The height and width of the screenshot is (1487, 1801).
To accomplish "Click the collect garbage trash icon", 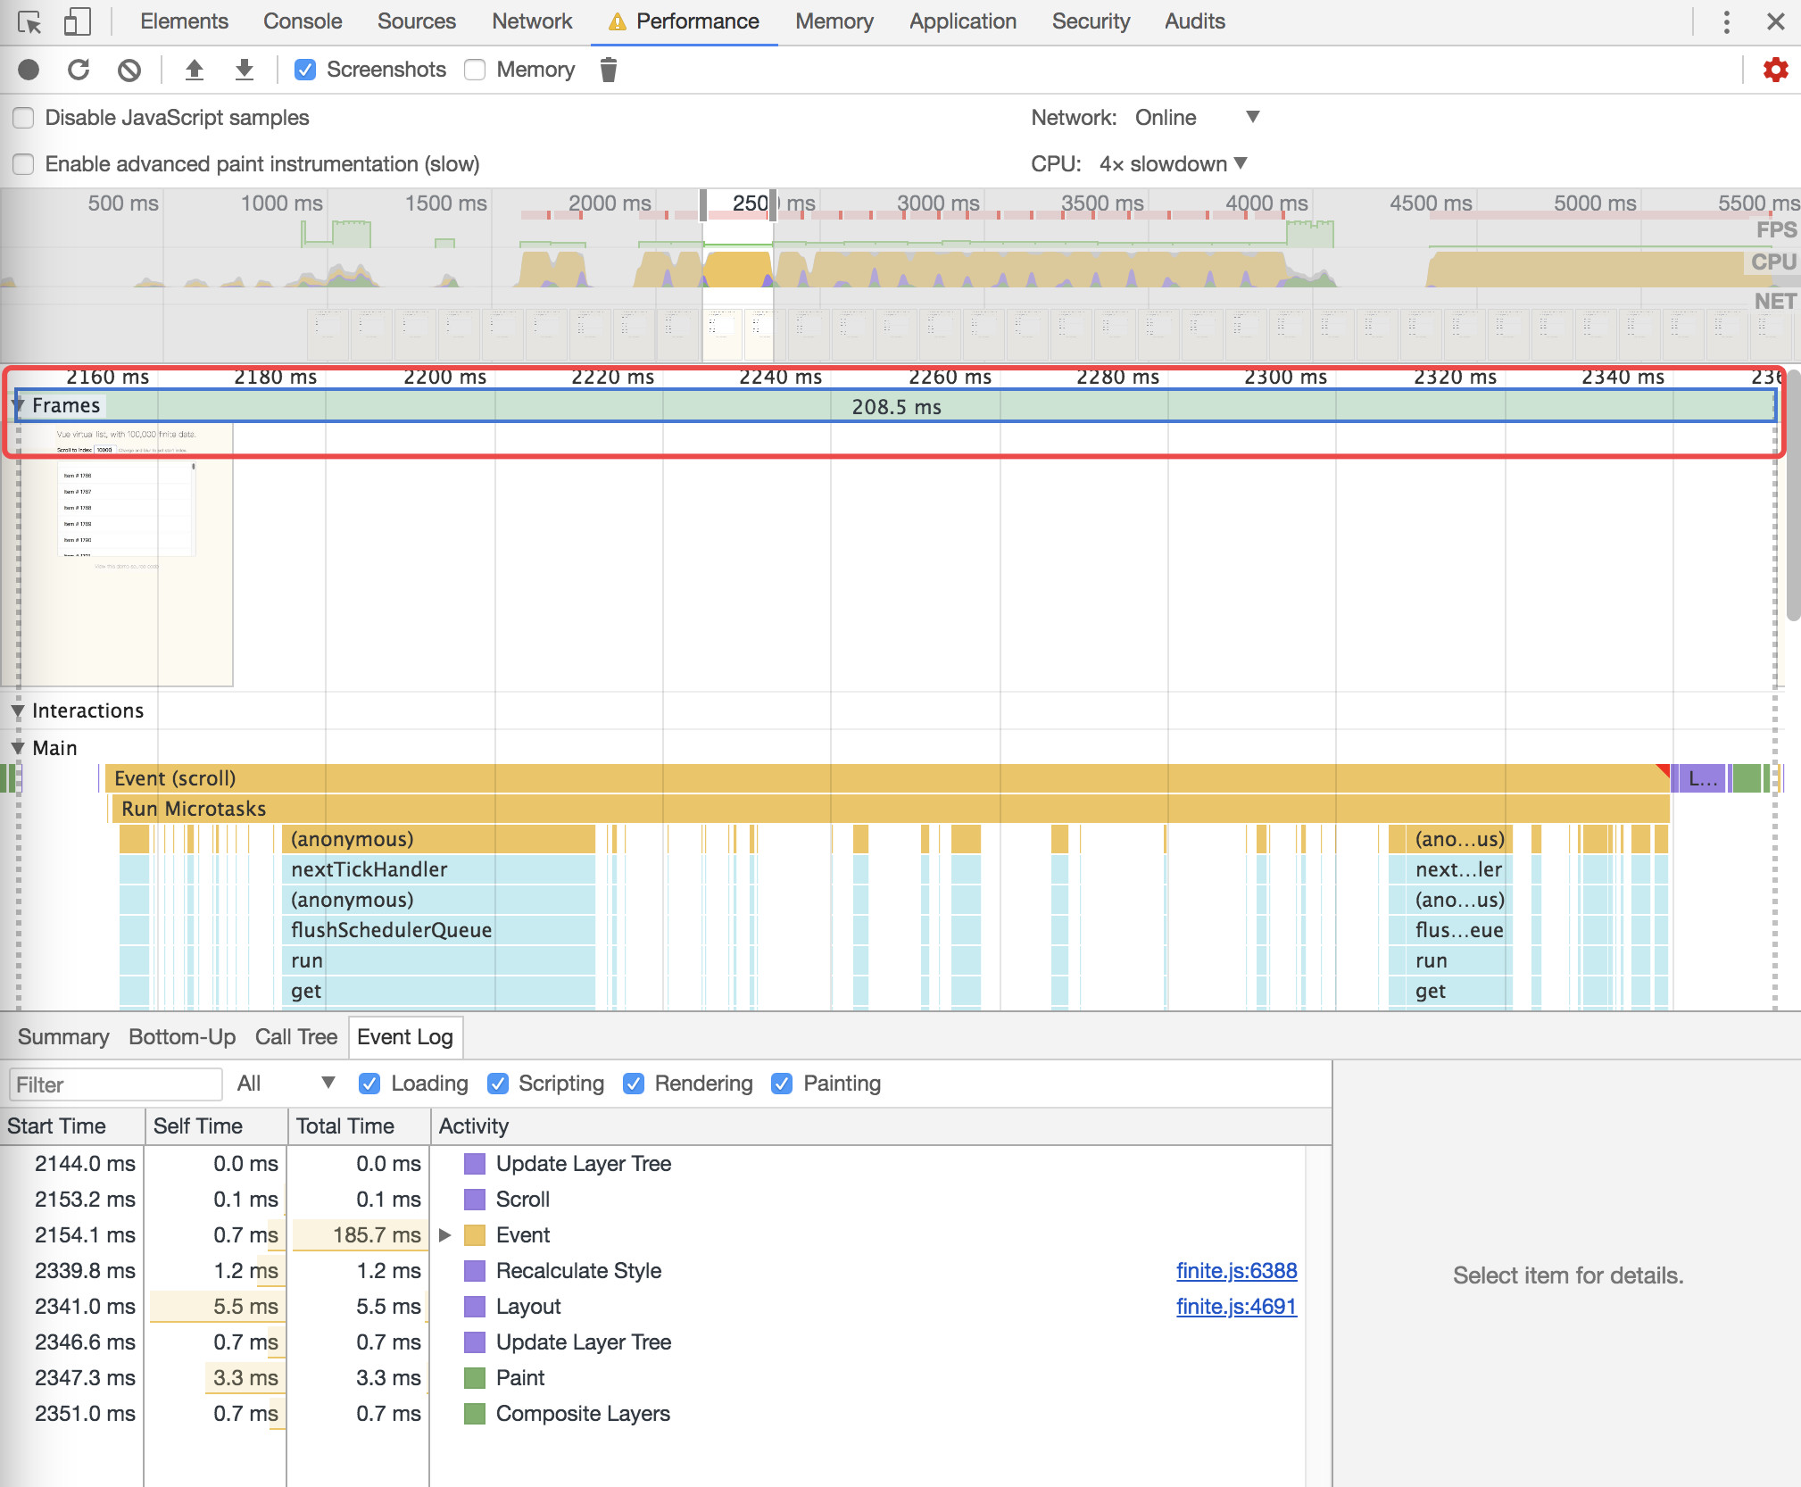I will click(609, 70).
